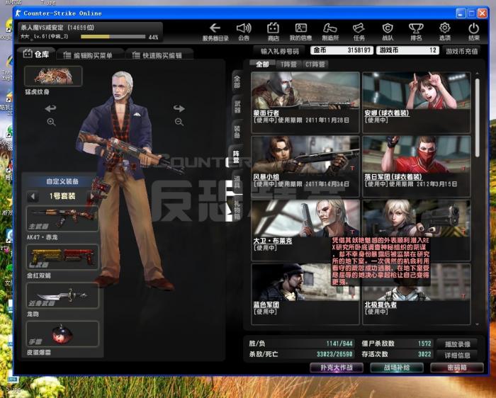Click the win/loss value 1141/944

click(x=339, y=343)
